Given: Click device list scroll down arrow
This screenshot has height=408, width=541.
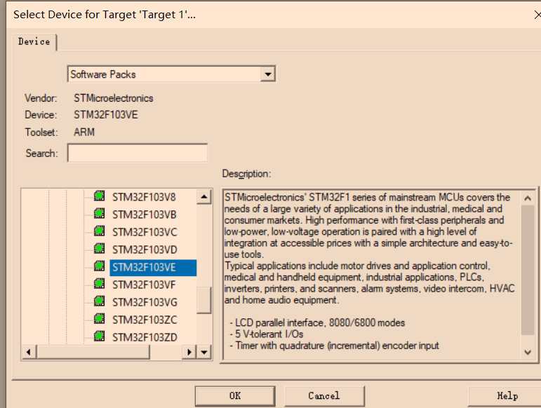Looking at the screenshot, I should (x=204, y=352).
